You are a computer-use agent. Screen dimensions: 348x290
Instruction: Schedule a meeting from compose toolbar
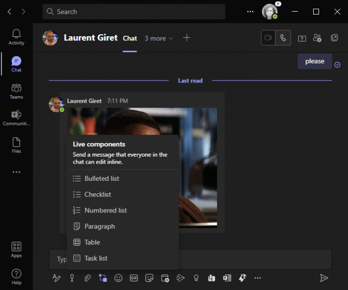165,278
